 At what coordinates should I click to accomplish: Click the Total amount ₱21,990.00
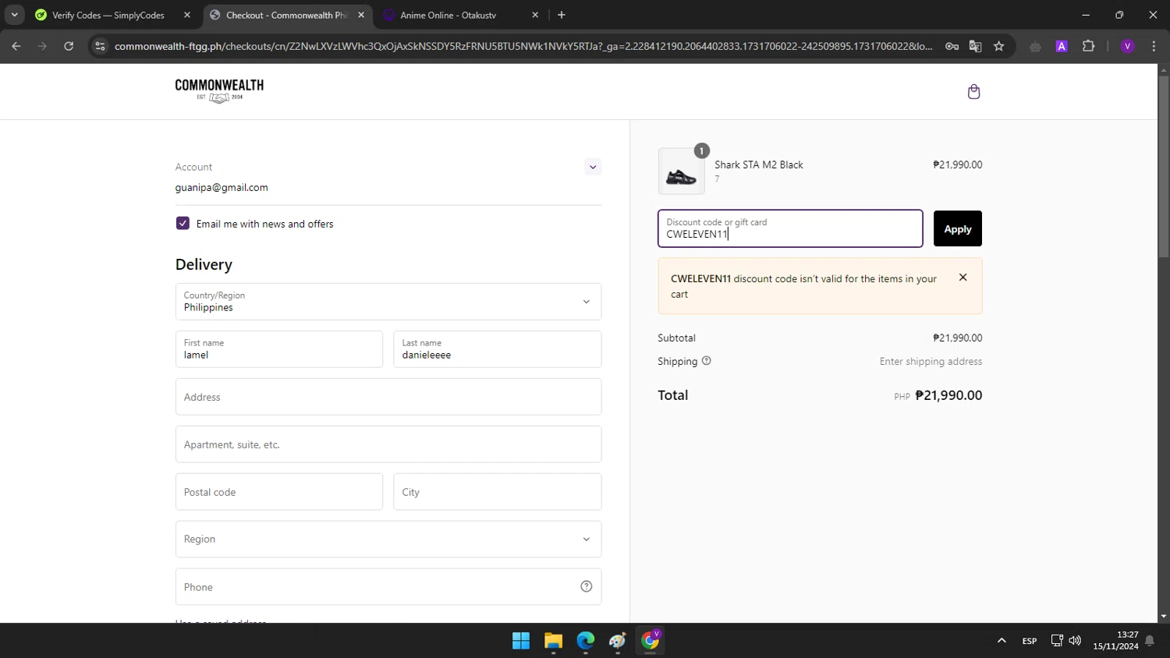pyautogui.click(x=948, y=395)
